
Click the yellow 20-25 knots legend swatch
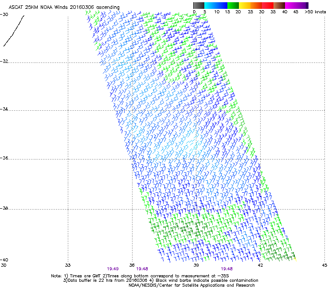click(245, 5)
